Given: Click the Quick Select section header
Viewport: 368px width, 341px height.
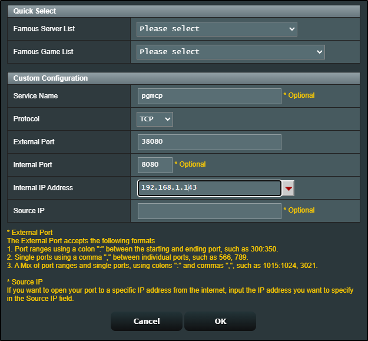Looking at the screenshot, I should pos(35,11).
